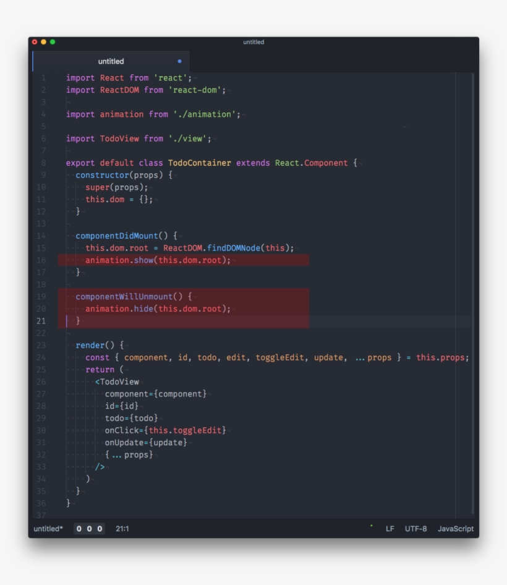Click the red close window button
Image resolution: width=507 pixels, height=585 pixels.
tap(35, 42)
